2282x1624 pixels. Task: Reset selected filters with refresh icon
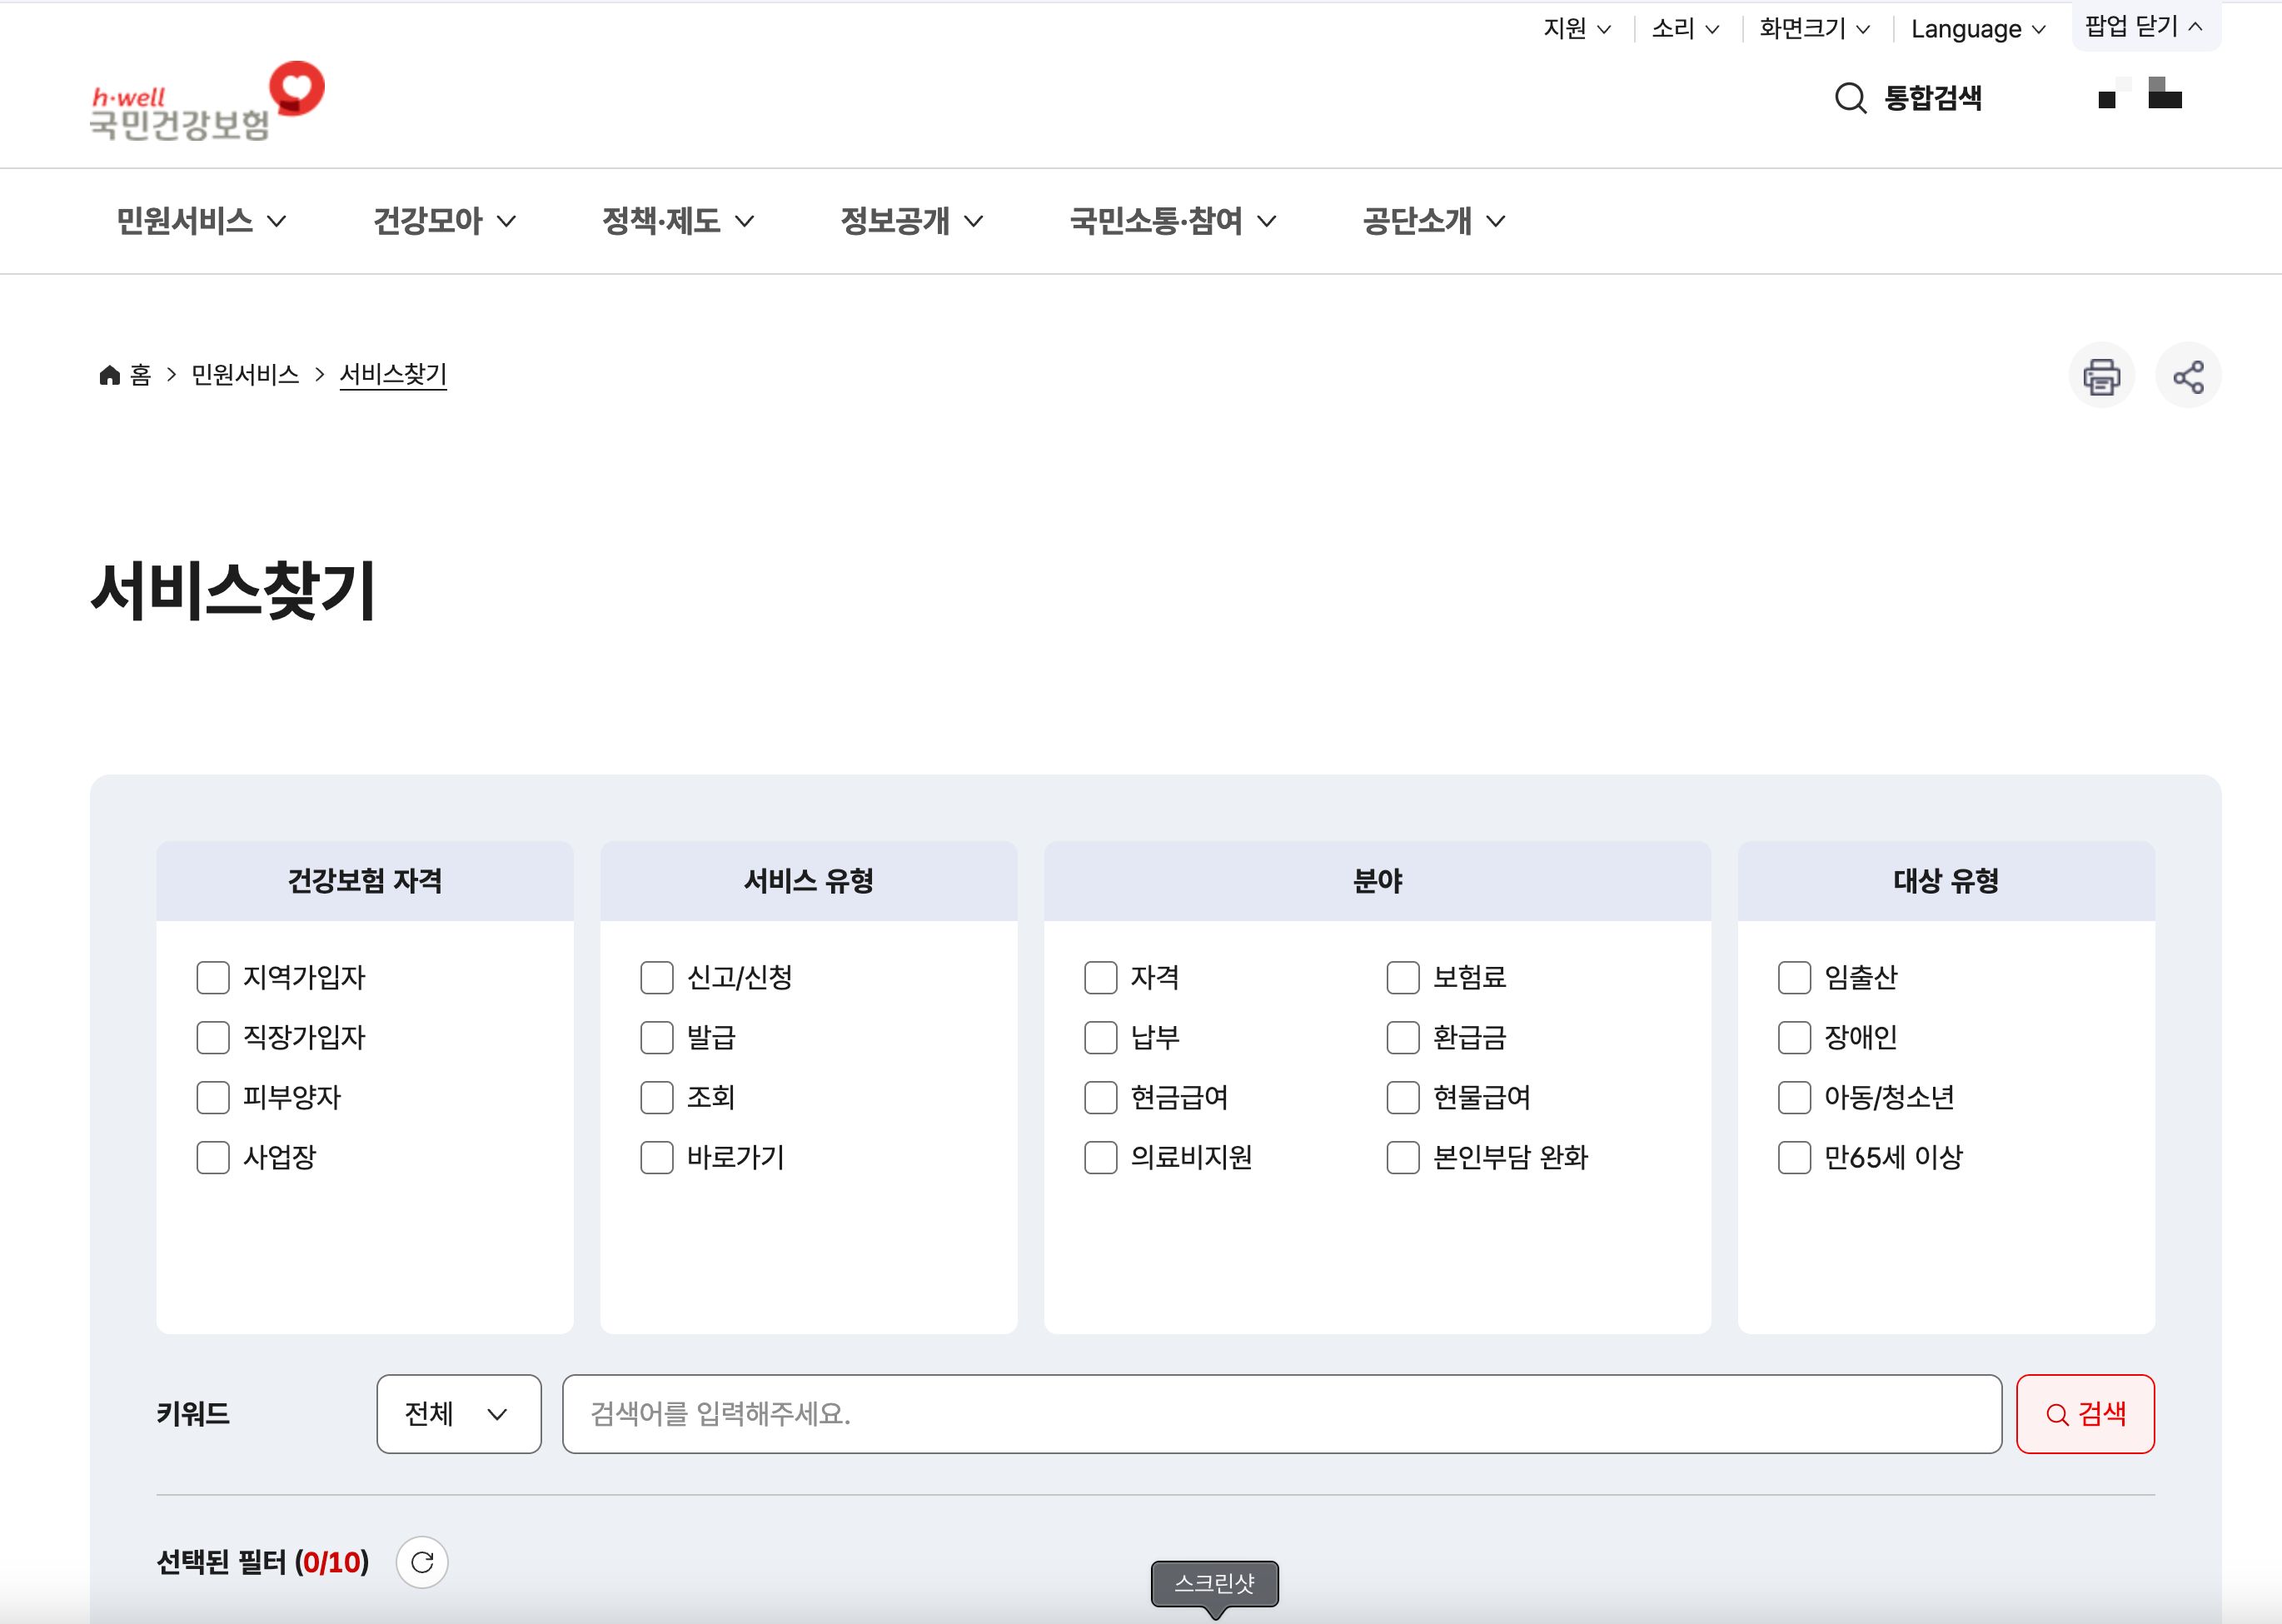tap(421, 1562)
